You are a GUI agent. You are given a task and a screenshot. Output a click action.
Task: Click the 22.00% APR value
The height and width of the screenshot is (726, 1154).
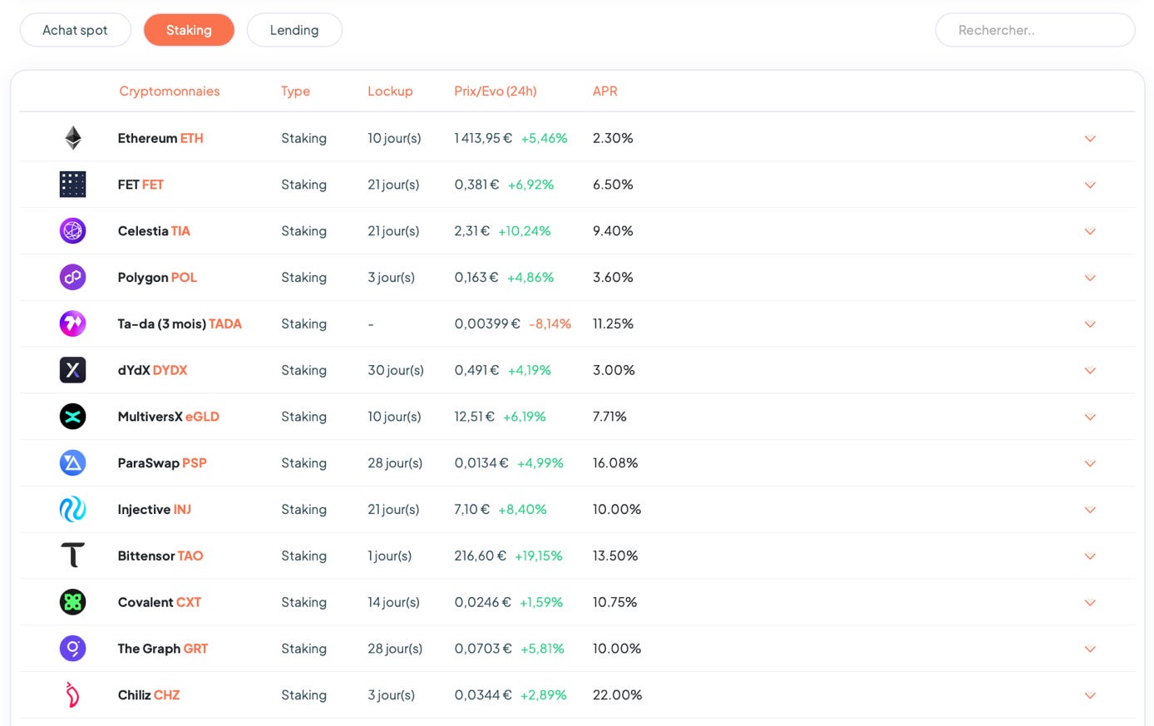click(618, 694)
